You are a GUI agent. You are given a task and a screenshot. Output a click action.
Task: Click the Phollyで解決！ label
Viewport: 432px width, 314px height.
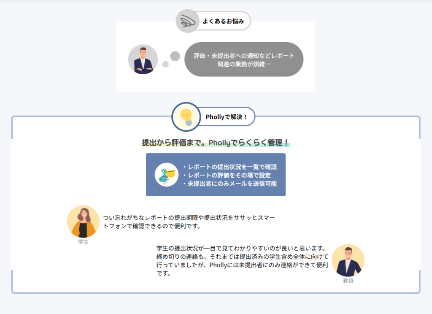pos(227,117)
